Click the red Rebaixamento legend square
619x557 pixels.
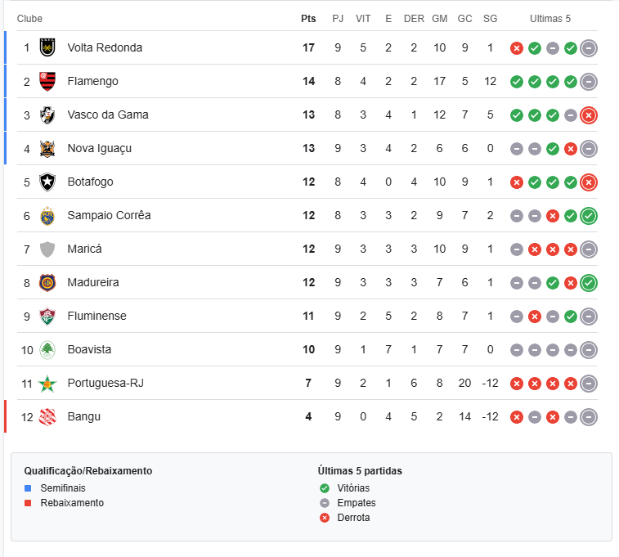(x=28, y=503)
